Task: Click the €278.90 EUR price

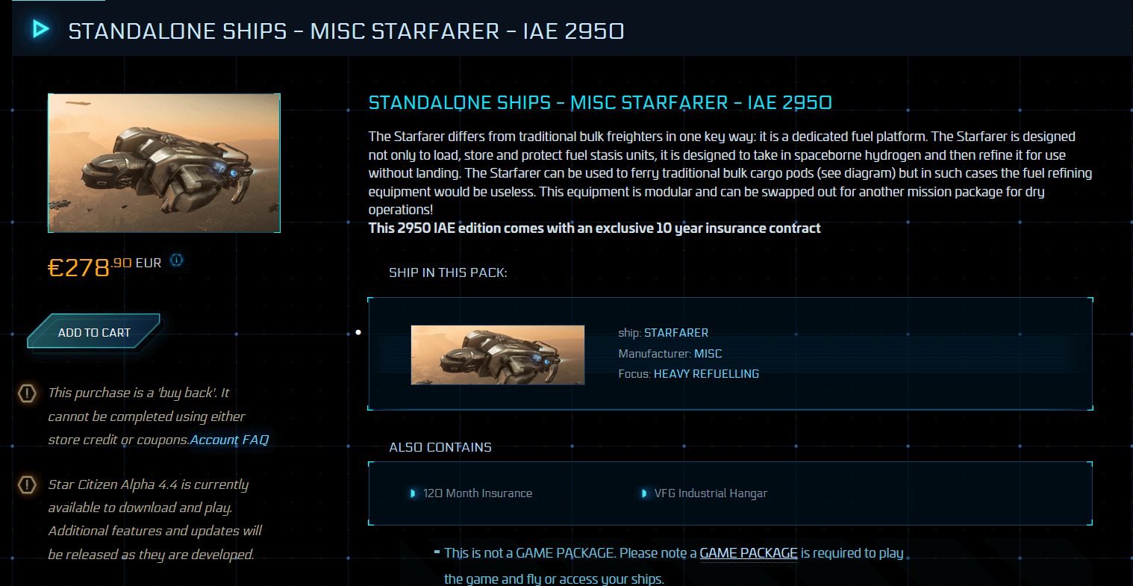Action: click(104, 266)
